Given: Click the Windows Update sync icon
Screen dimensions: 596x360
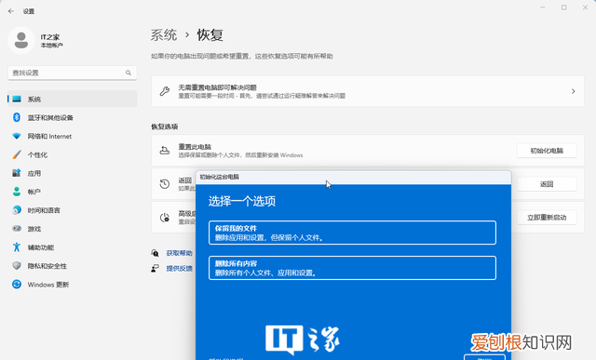Looking at the screenshot, I should (17, 284).
